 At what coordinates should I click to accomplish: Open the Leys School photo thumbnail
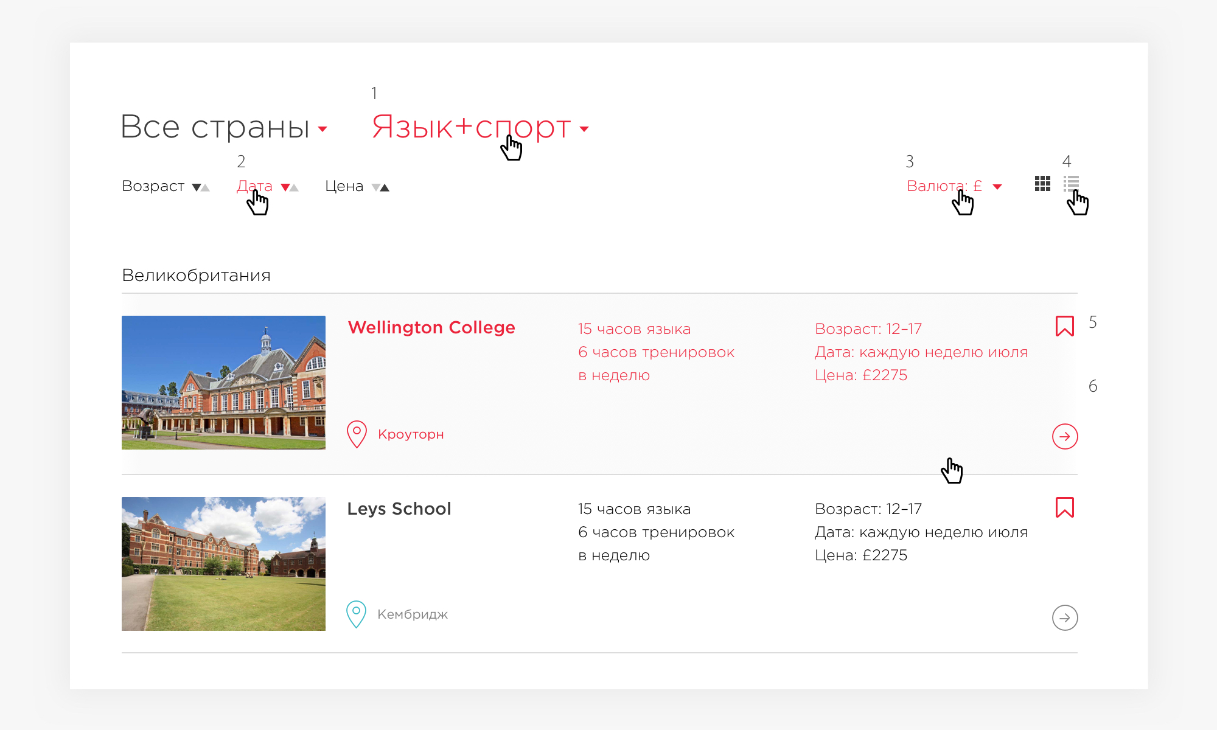pyautogui.click(x=223, y=564)
